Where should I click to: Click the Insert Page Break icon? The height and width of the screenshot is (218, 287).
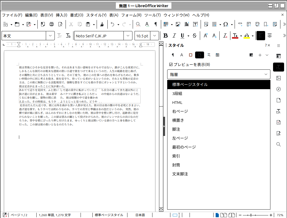click(206, 24)
